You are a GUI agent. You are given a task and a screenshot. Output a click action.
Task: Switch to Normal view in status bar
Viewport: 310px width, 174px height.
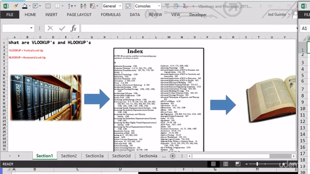(213, 164)
